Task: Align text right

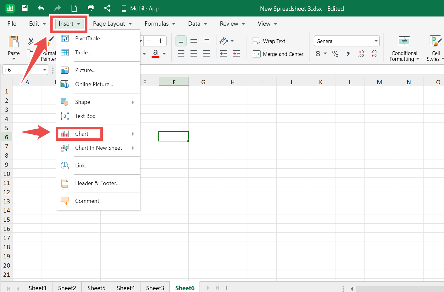Action: click(x=207, y=54)
